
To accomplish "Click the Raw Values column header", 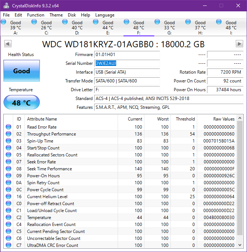I will click(x=224, y=119).
